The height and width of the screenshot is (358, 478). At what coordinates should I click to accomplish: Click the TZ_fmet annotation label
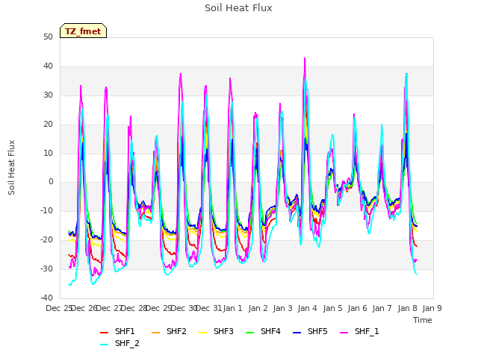(x=83, y=31)
